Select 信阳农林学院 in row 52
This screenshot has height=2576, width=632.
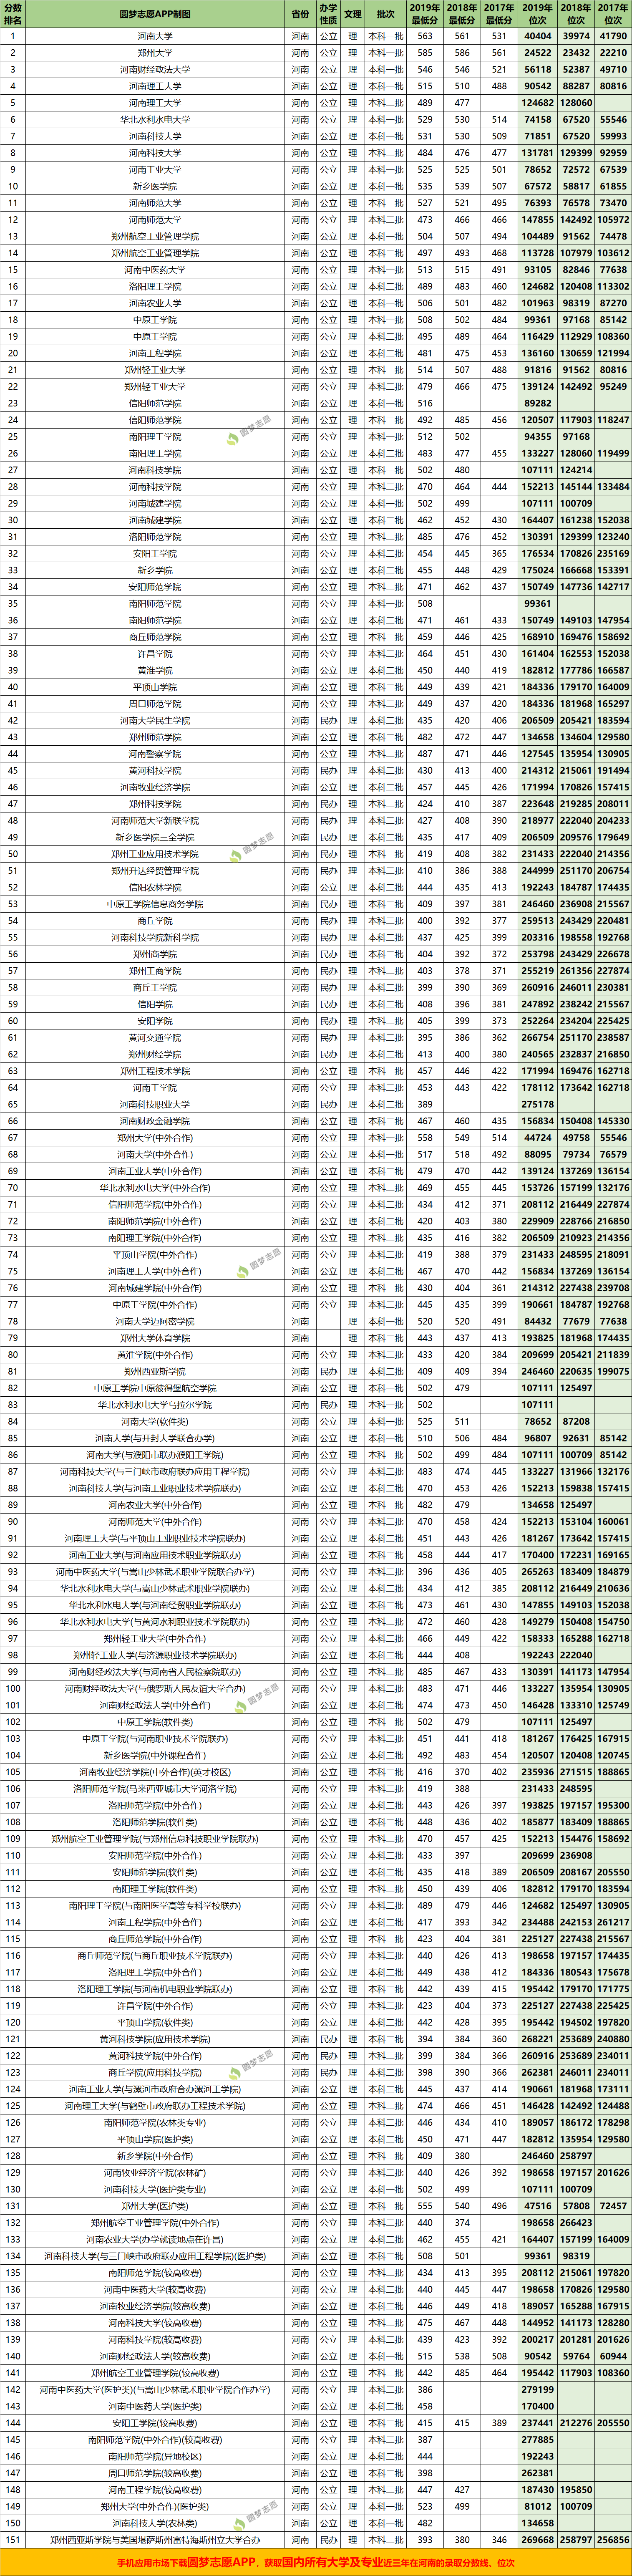(155, 887)
